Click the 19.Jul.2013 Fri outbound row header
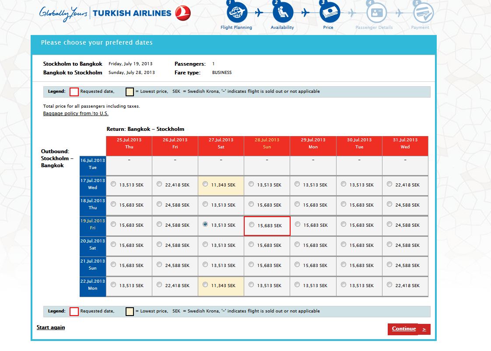The height and width of the screenshot is (351, 491). pyautogui.click(x=93, y=225)
